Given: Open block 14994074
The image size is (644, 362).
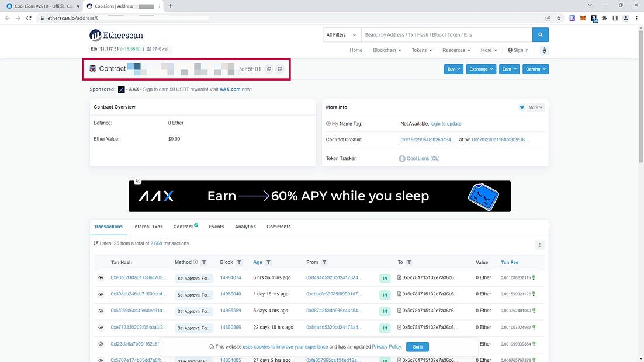Looking at the screenshot, I should coord(230,277).
